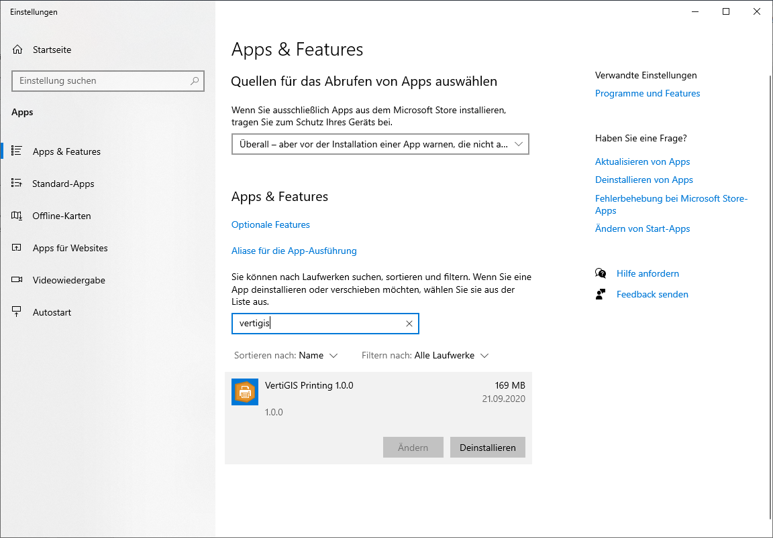
Task: Switch to Standard-Apps section
Action: (63, 184)
